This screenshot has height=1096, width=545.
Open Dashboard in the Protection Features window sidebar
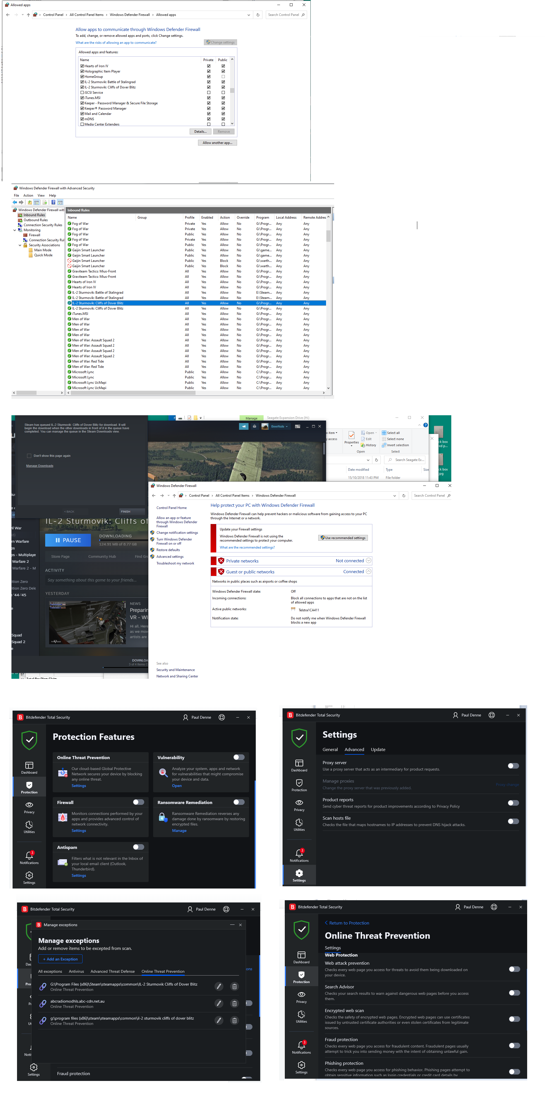(29, 768)
